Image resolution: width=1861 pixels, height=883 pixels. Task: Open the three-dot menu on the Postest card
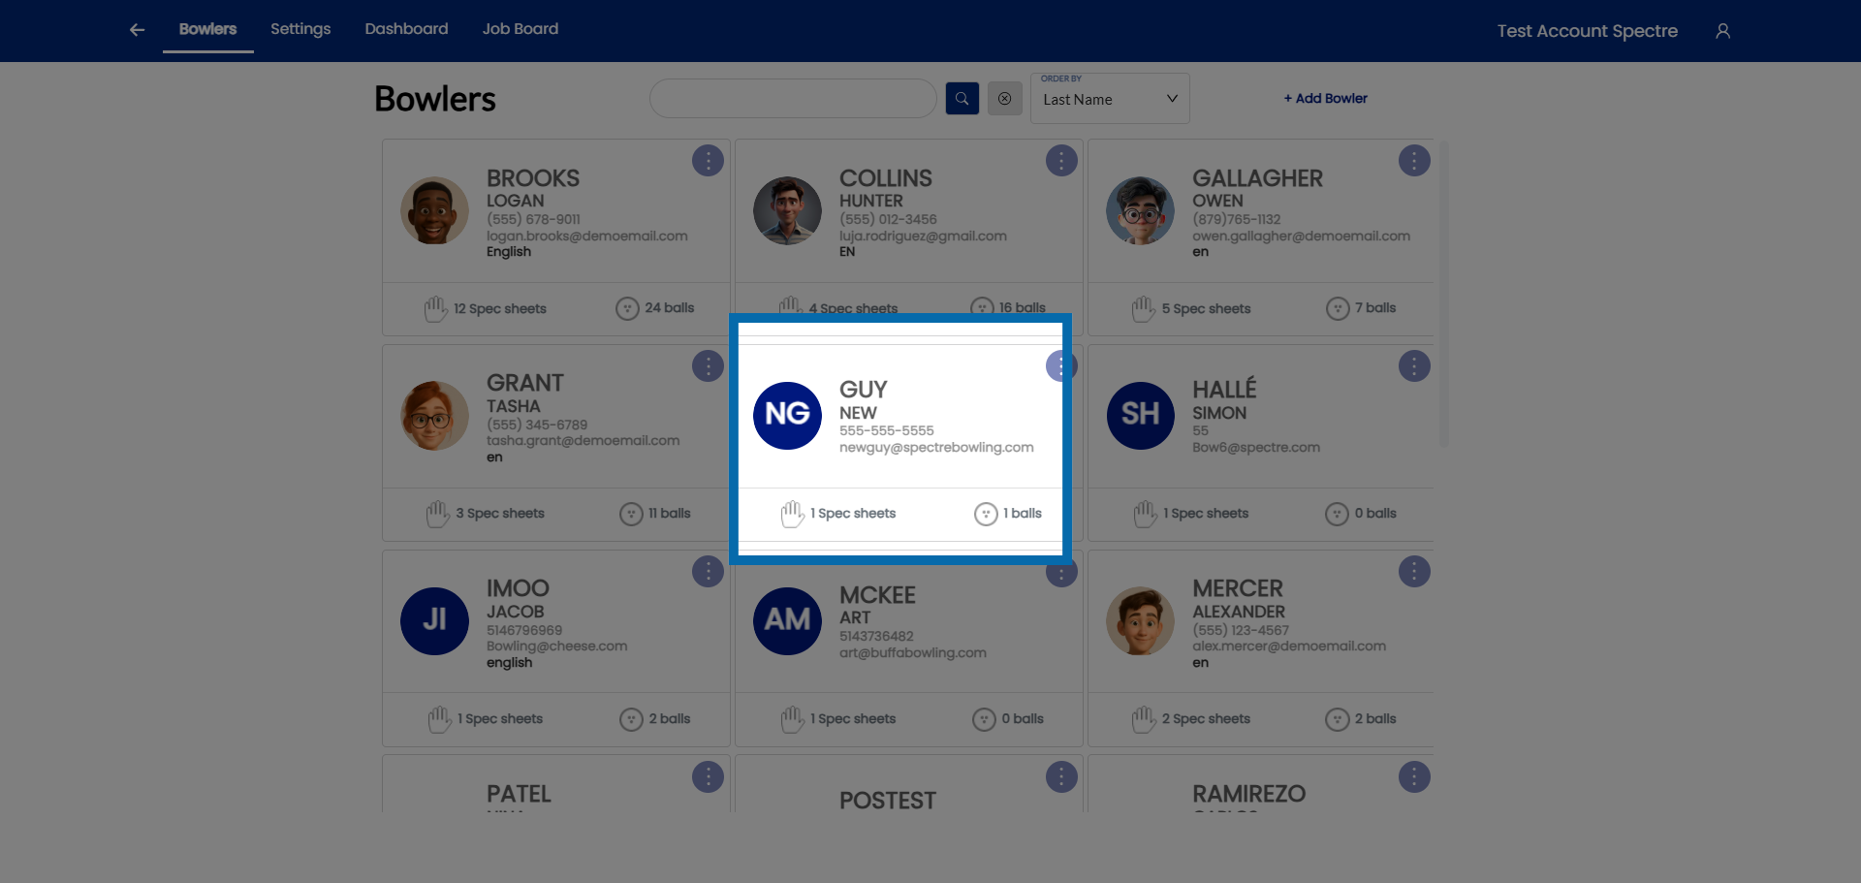click(1061, 776)
